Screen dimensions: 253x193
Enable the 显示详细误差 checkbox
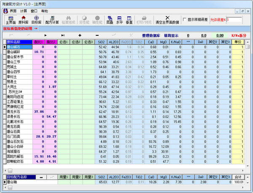pyautogui.click(x=184, y=20)
